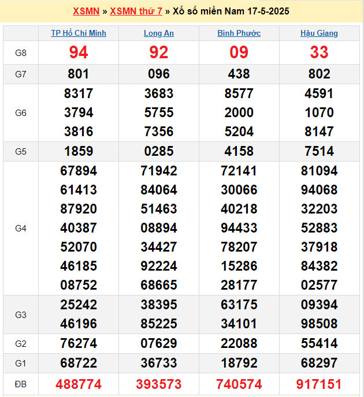Click G4 number 02577
The image size is (364, 397).
pos(319,285)
